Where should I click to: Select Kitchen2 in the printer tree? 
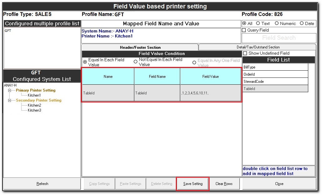[34, 105]
